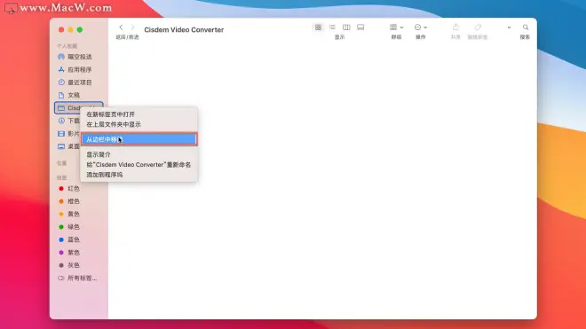Switch to list view
This screenshot has height=329, width=586.
(332, 27)
